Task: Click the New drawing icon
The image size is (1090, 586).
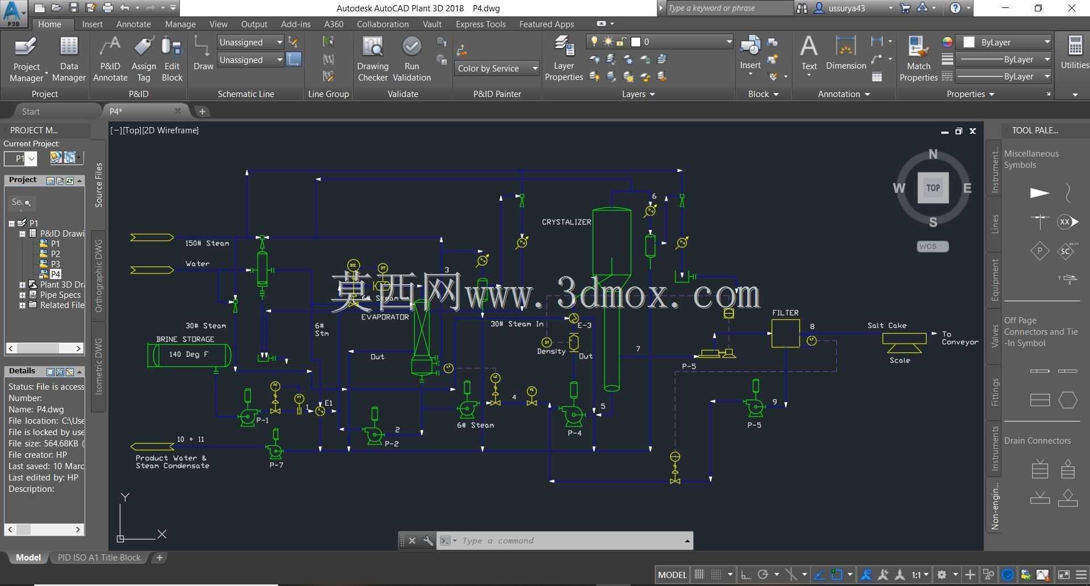Action: click(39, 8)
